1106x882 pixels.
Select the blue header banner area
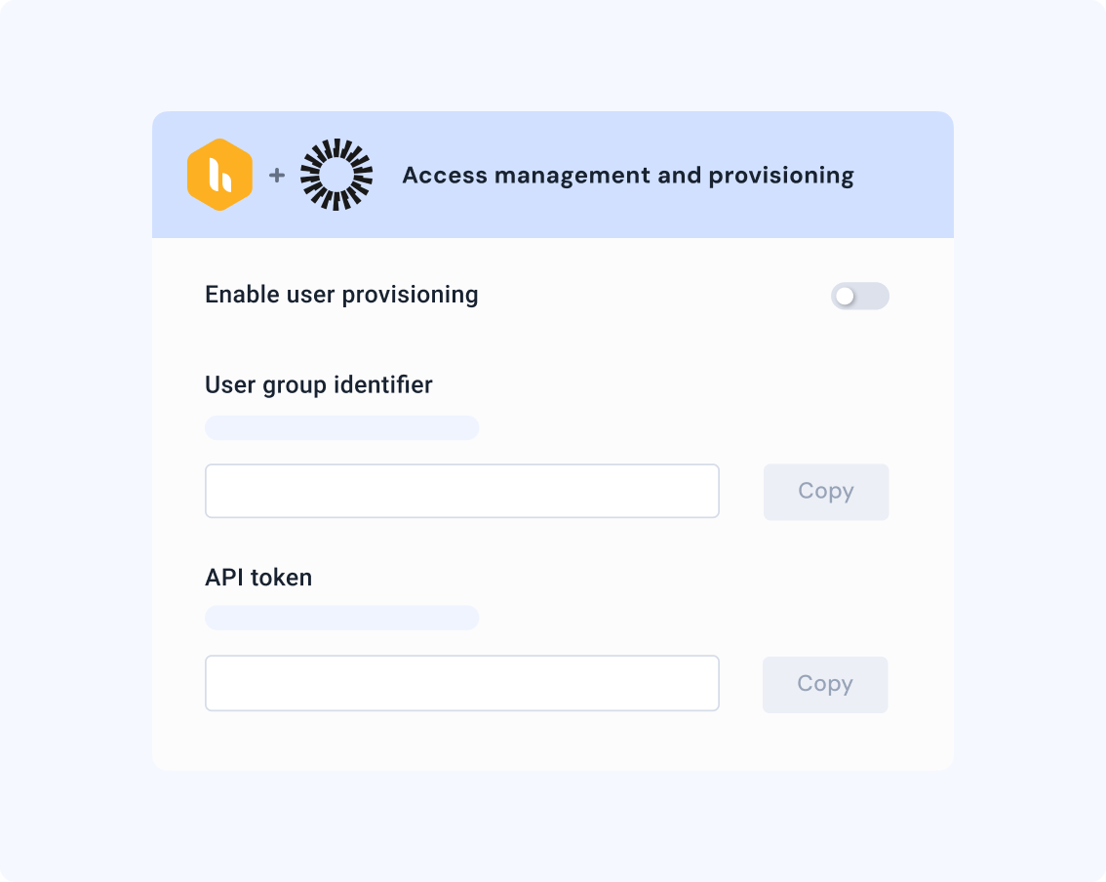point(553,176)
